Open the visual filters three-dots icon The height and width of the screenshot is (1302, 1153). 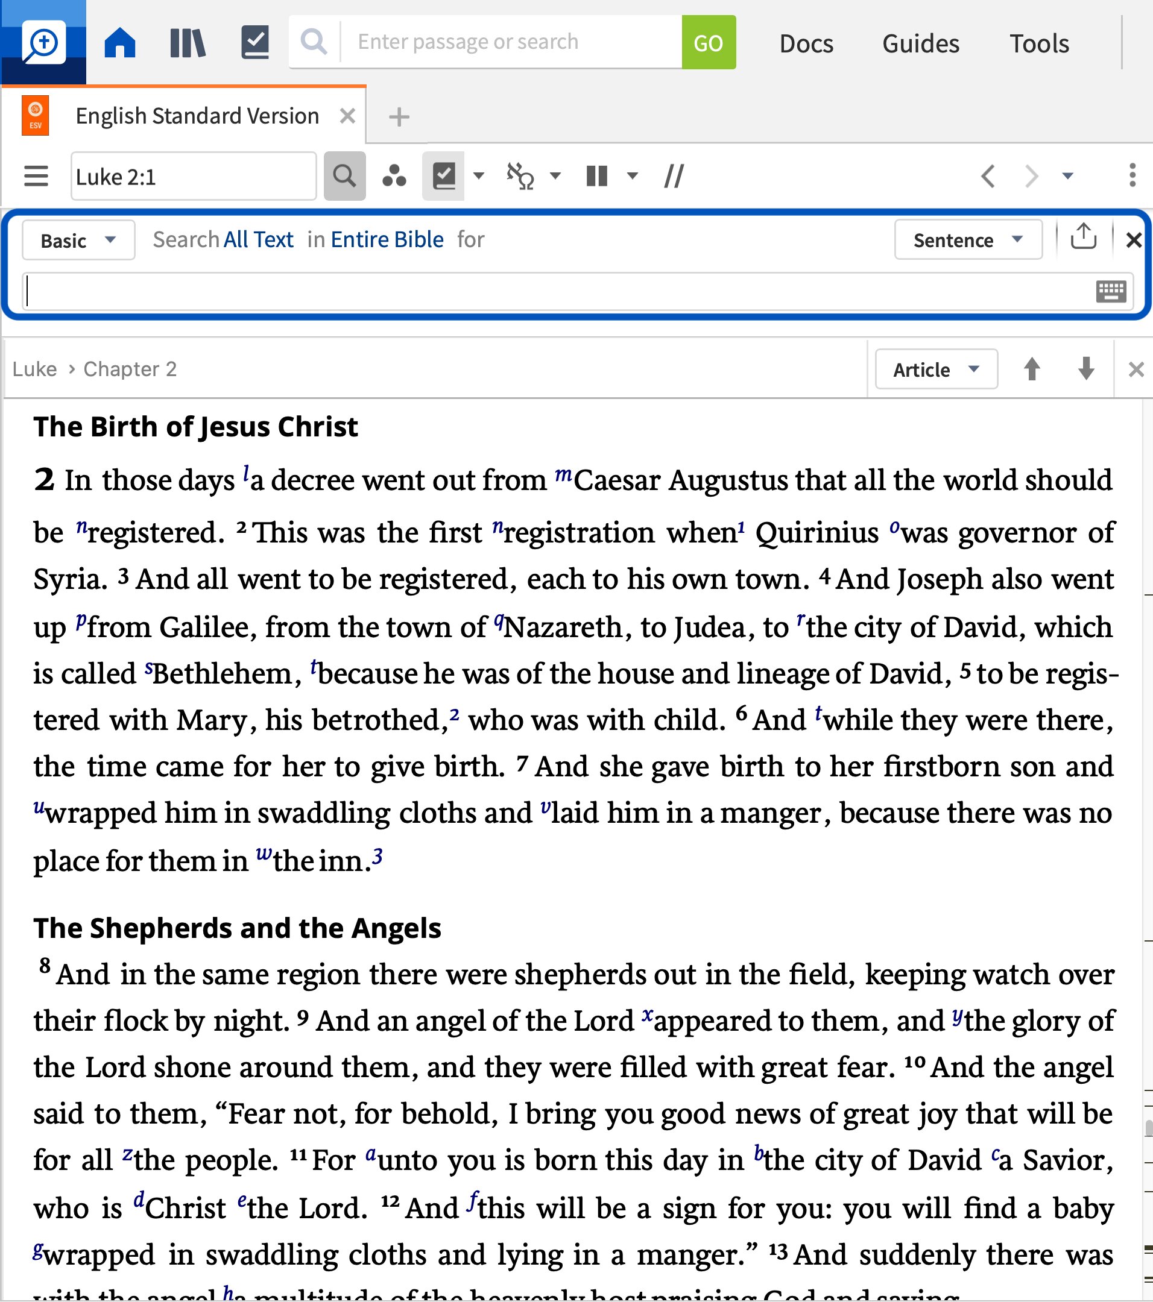click(394, 176)
